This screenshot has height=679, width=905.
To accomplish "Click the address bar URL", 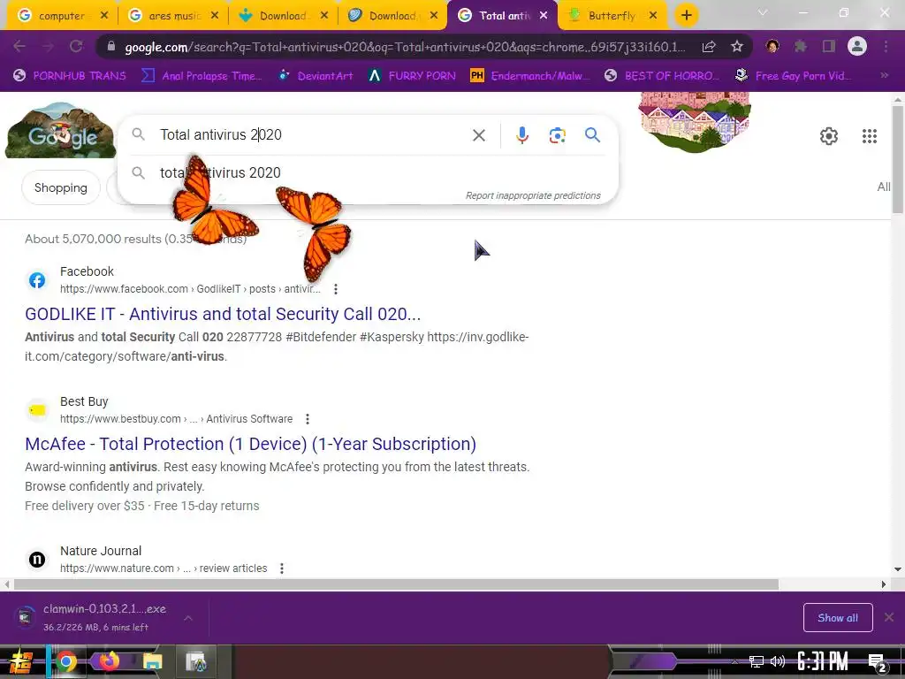I will pyautogui.click(x=404, y=47).
